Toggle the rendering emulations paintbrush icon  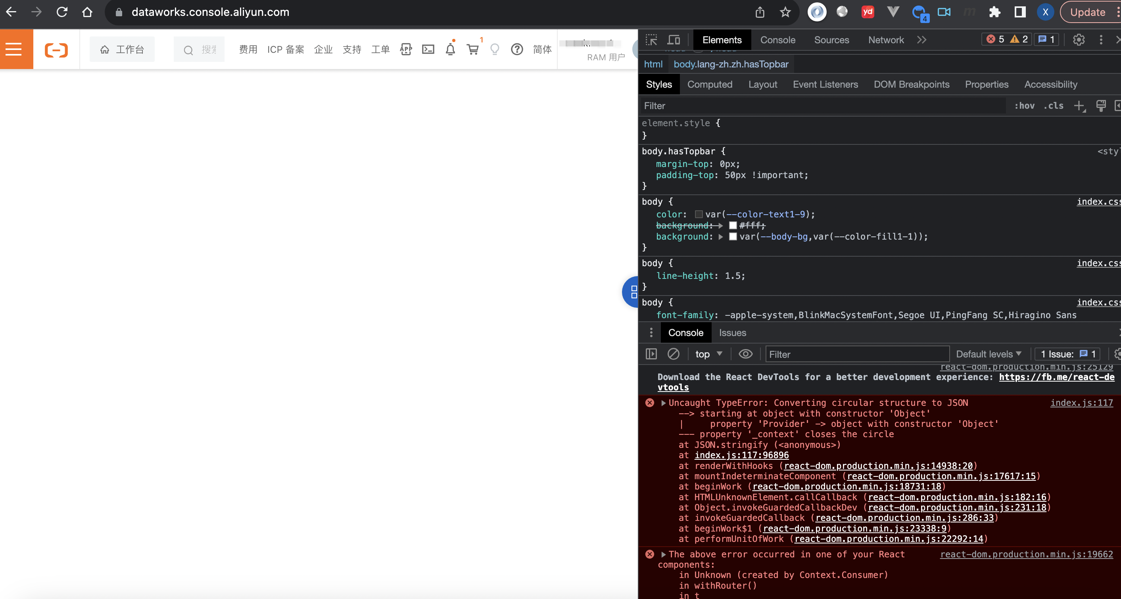click(x=1101, y=106)
